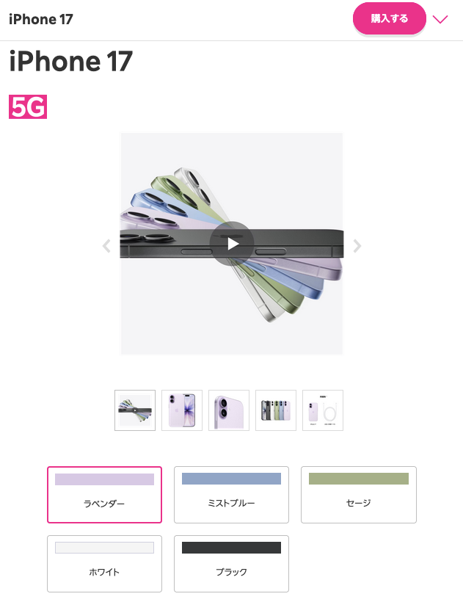Select the ミストブルー color option
The height and width of the screenshot is (602, 463).
click(x=231, y=495)
